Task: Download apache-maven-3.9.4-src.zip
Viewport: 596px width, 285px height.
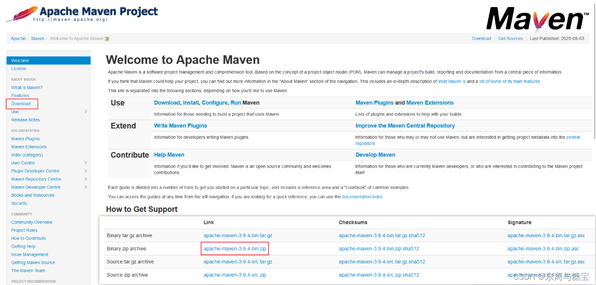Action: pos(235,275)
